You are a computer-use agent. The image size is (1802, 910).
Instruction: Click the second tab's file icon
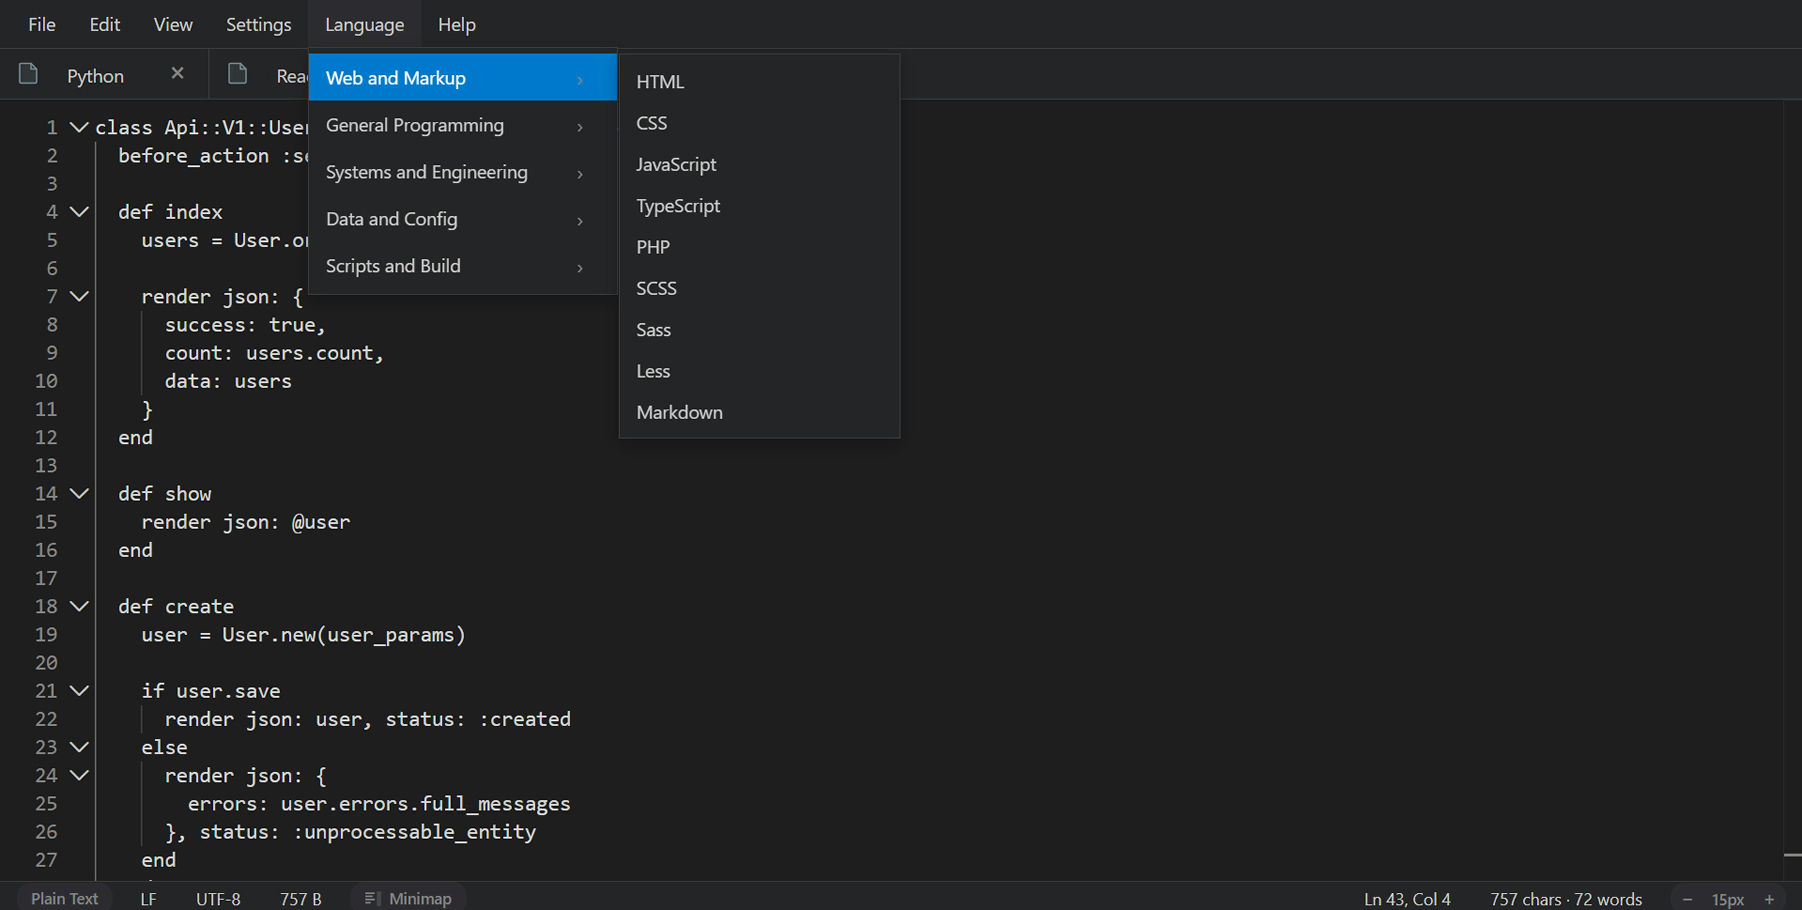pyautogui.click(x=238, y=74)
